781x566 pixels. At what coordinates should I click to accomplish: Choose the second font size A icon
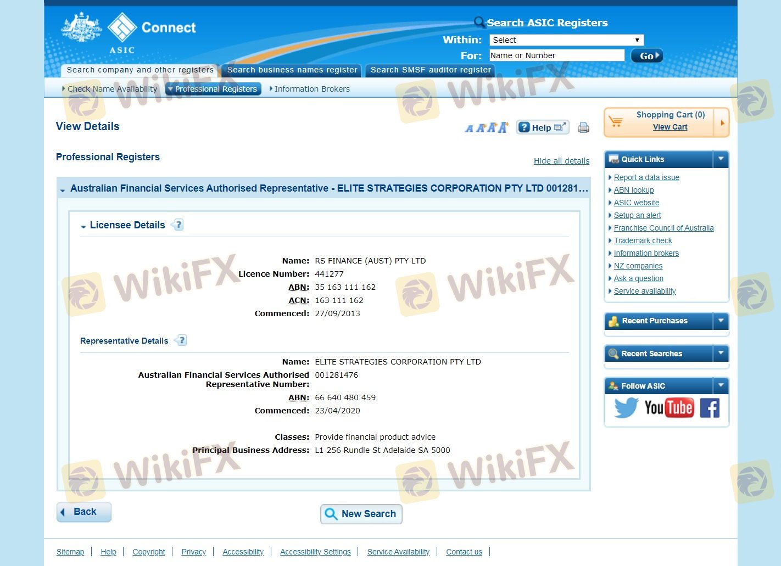(481, 128)
